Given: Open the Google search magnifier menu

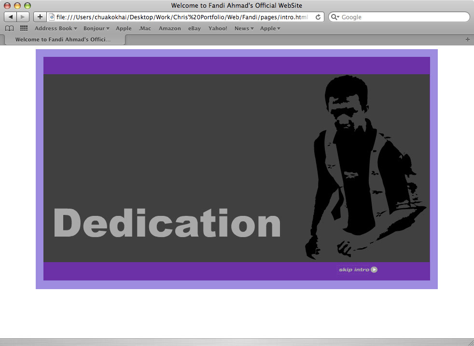Looking at the screenshot, I should pyautogui.click(x=335, y=17).
